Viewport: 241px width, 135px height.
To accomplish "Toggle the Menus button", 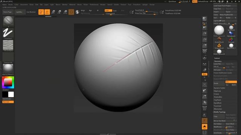I will [195, 1].
